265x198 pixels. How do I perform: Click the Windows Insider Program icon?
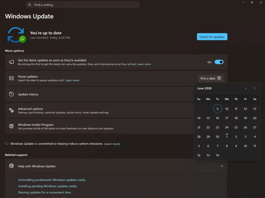(x=11, y=126)
